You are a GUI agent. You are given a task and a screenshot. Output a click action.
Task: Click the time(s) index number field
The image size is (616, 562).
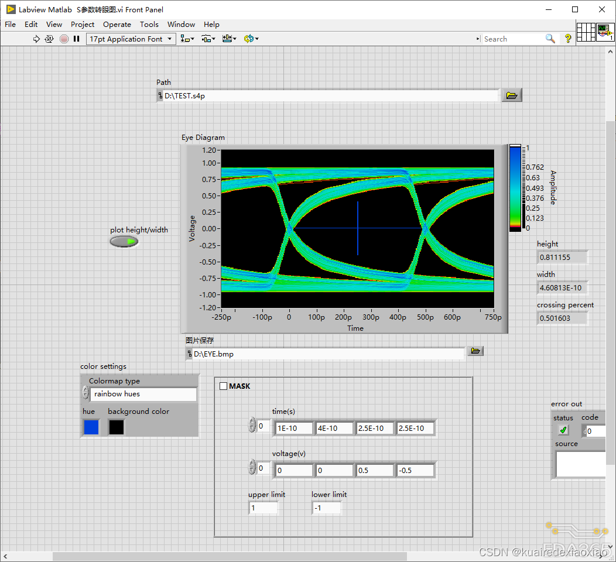(263, 426)
